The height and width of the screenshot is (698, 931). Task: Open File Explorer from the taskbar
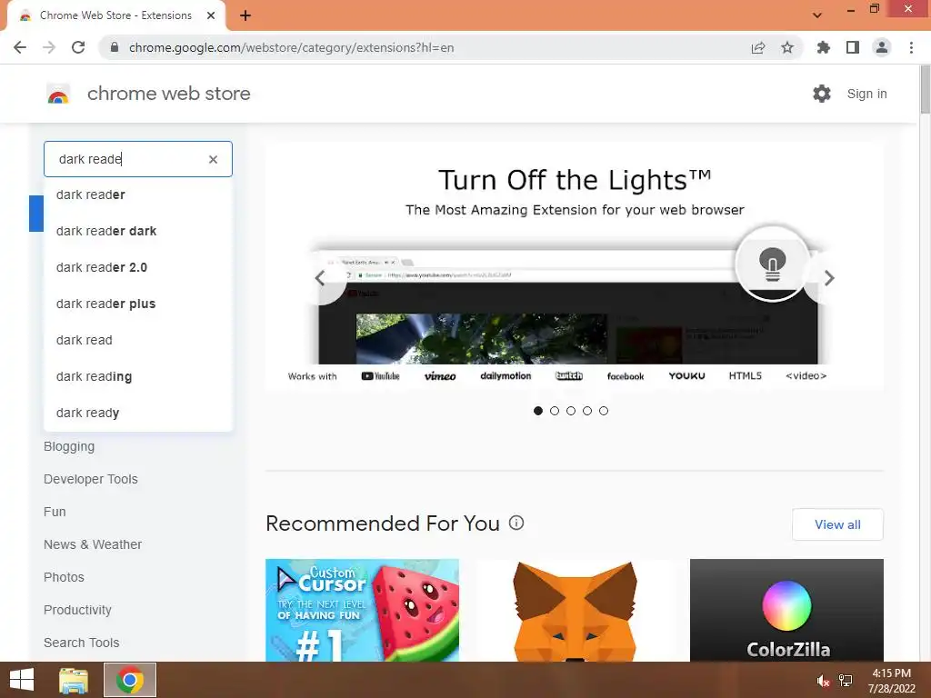pos(74,680)
